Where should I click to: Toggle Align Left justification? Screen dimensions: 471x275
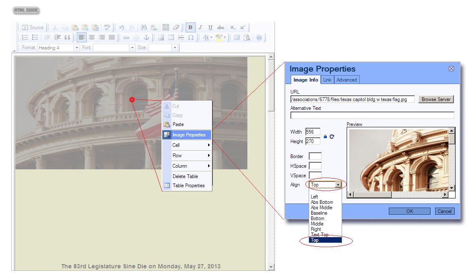pyautogui.click(x=82, y=37)
